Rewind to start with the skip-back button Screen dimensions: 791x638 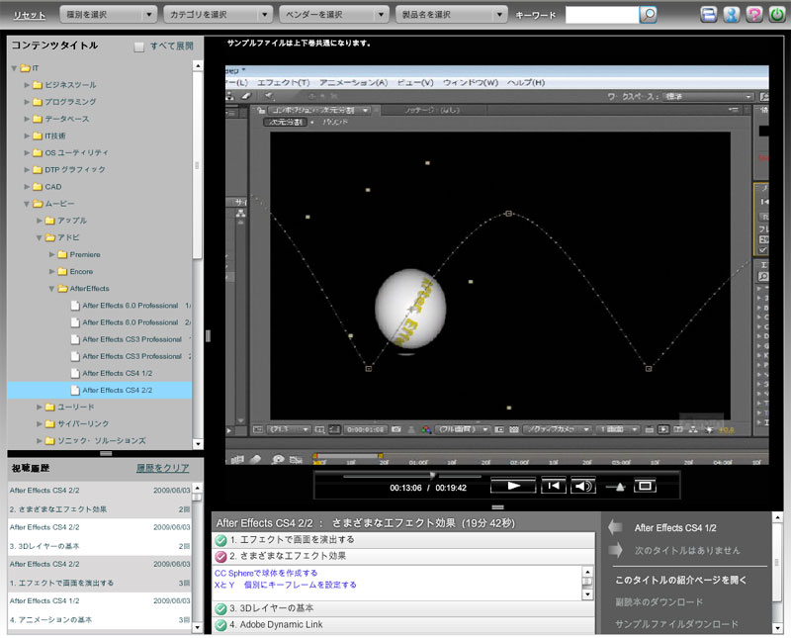coord(554,486)
